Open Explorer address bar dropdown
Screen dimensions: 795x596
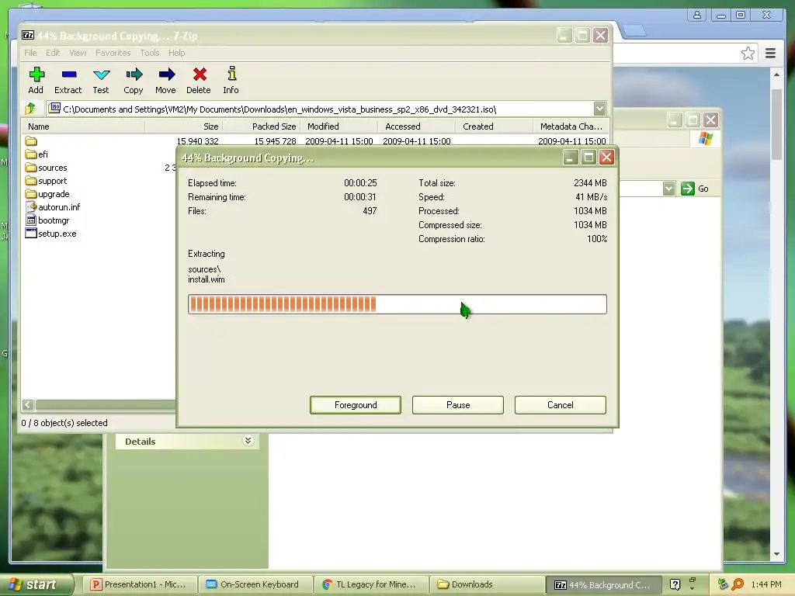(668, 189)
